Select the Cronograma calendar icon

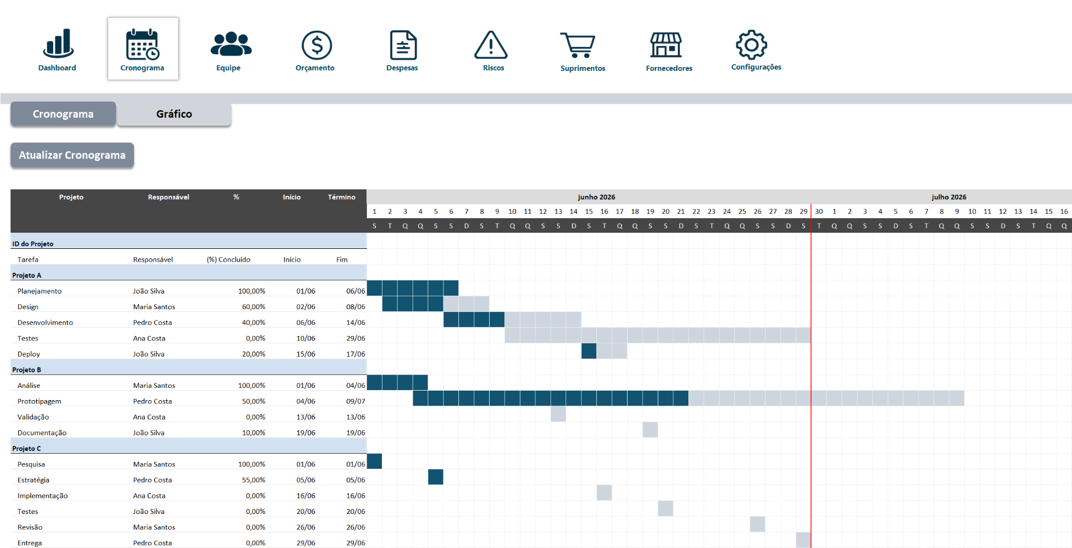point(142,45)
